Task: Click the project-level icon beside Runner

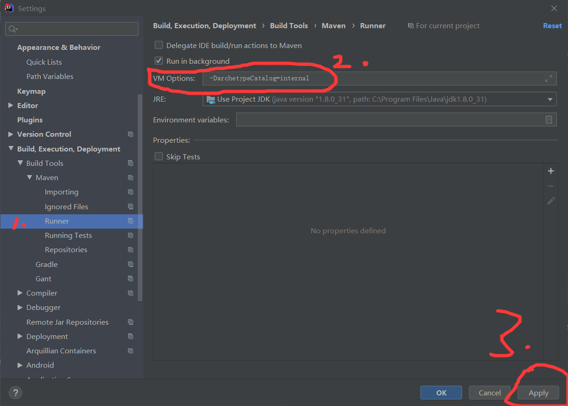Action: pyautogui.click(x=130, y=221)
